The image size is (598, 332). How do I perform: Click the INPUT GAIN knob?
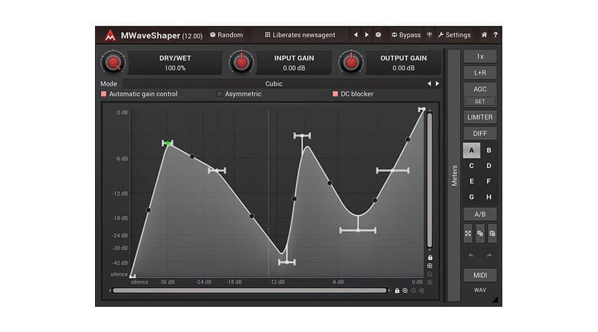[241, 62]
